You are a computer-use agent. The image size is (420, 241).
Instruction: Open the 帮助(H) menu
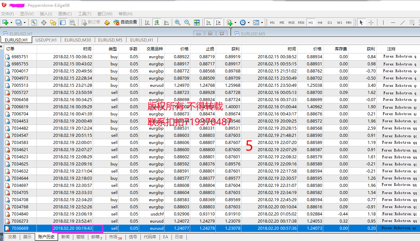[125, 14]
